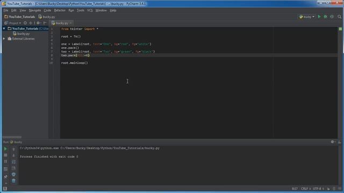This screenshot has height=193, width=344.
Task: Open the Edit menu
Action: coord(14,10)
